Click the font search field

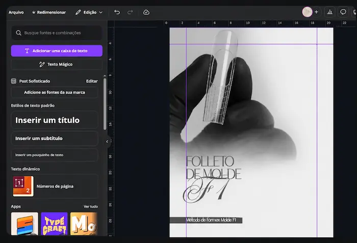(x=57, y=33)
